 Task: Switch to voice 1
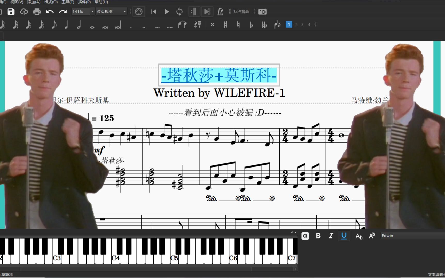click(289, 25)
